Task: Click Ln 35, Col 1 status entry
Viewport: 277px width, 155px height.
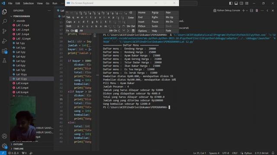Action: 200,153
